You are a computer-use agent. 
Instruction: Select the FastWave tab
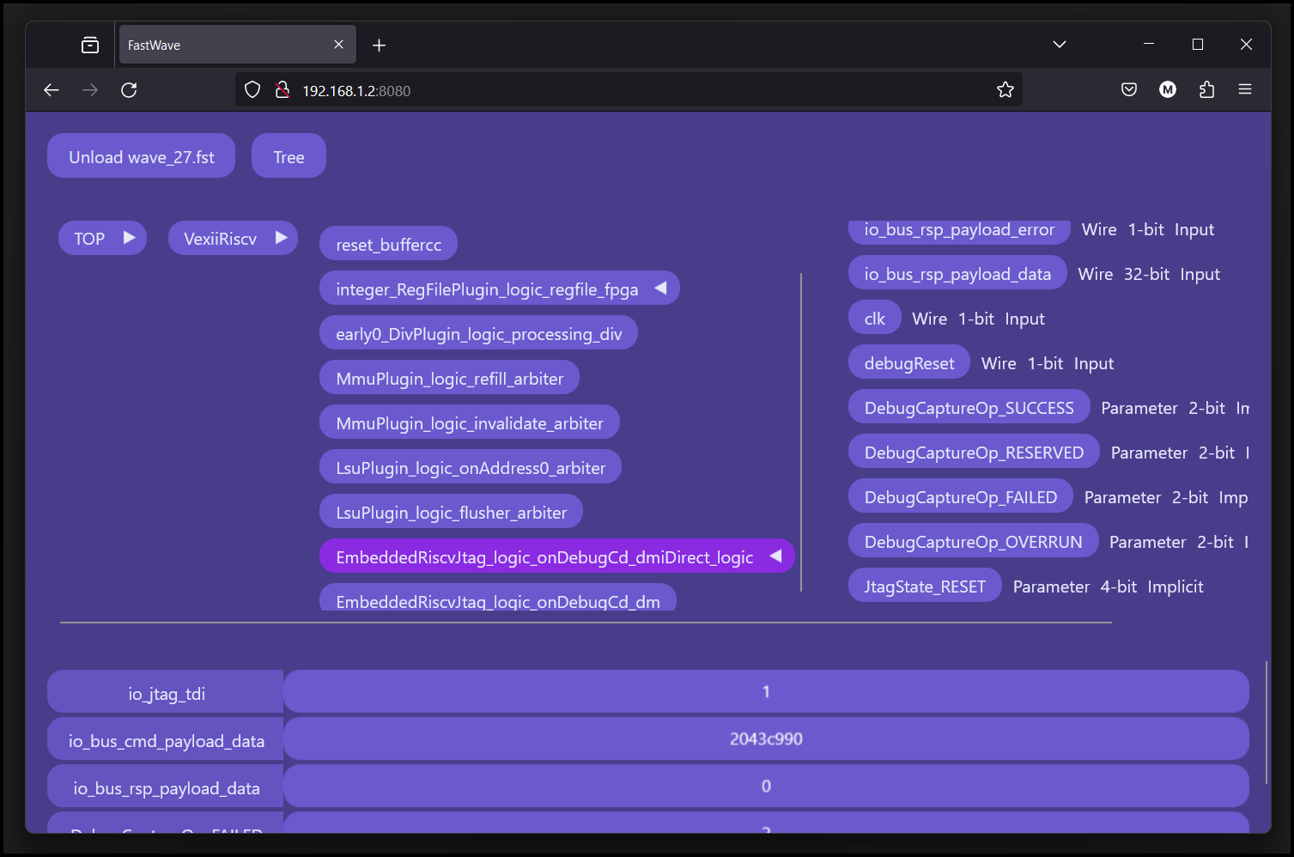pos(236,45)
